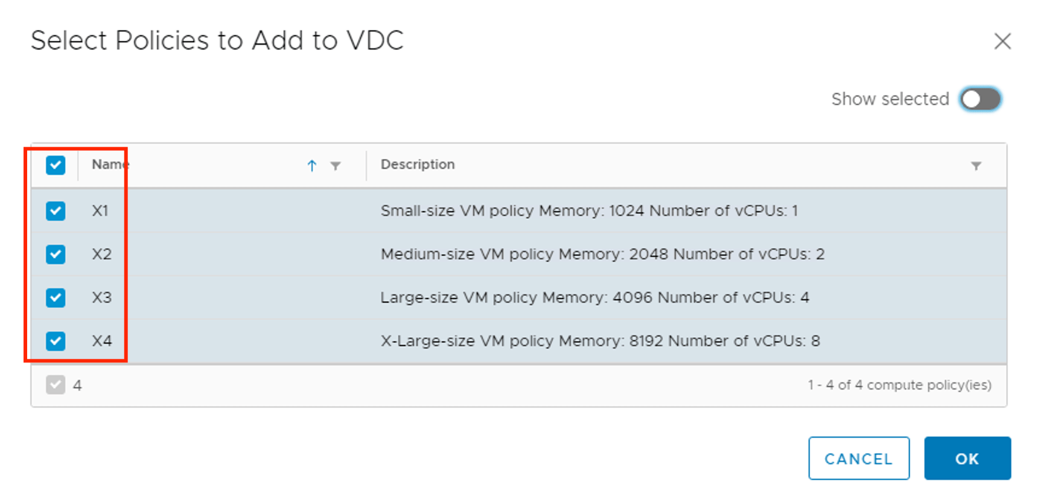Uncheck the select-all header checkbox
Screen dimensions: 1038x503
pyautogui.click(x=56, y=165)
